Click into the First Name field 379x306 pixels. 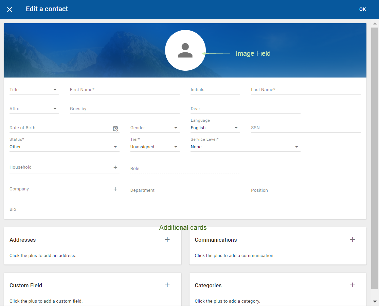(x=124, y=90)
